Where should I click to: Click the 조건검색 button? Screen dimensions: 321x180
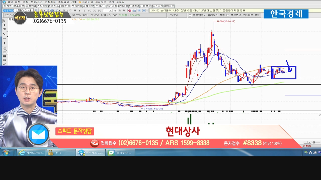tap(112, 6)
